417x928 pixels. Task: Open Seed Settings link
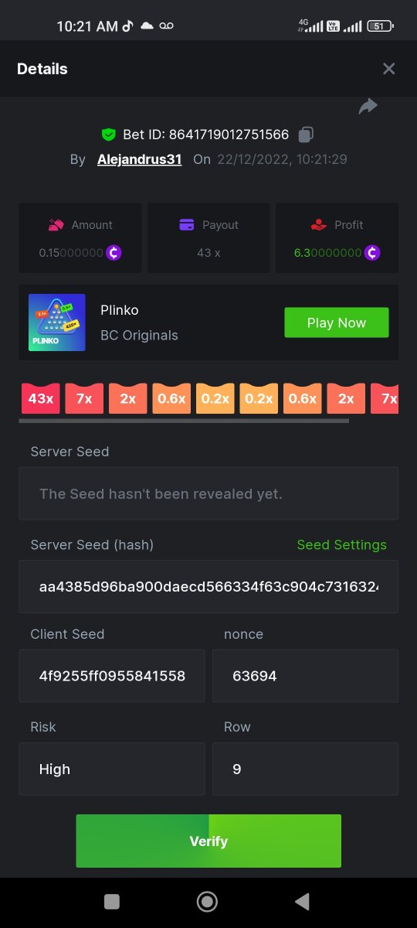tap(342, 544)
